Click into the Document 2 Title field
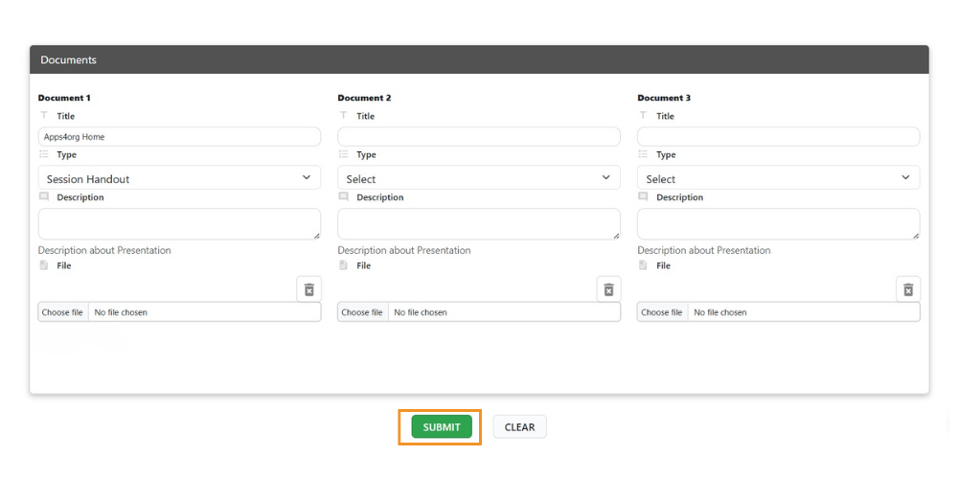This screenshot has height=479, width=958. (x=479, y=137)
